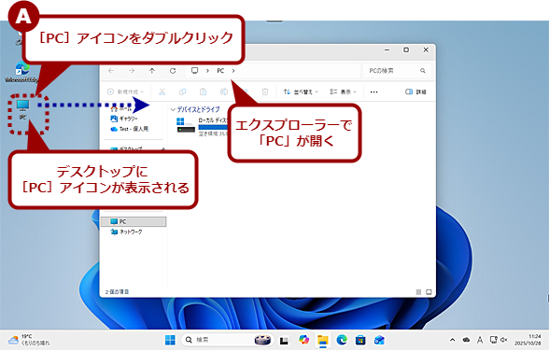Image resolution: width=550 pixels, height=351 pixels.
Task: Open the network tray icon
Action: [494, 340]
